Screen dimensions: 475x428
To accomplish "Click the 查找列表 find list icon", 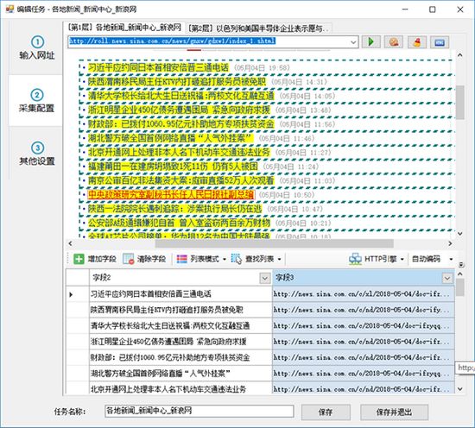I will [237, 259].
